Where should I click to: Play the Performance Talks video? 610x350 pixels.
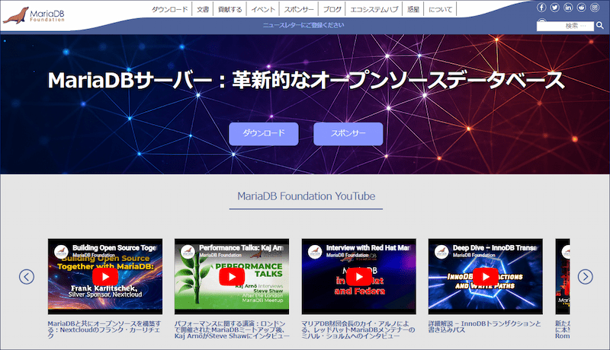[x=232, y=277]
